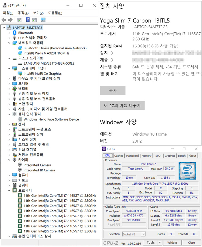202x247 pixels.
Task: Click the Max TDP 28.0 W value
Action: pyautogui.click(x=169, y=169)
